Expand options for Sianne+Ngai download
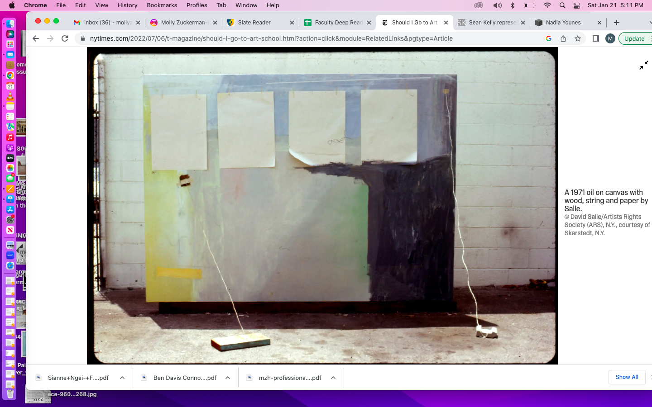Screen dimensions: 652x407 click(122, 378)
